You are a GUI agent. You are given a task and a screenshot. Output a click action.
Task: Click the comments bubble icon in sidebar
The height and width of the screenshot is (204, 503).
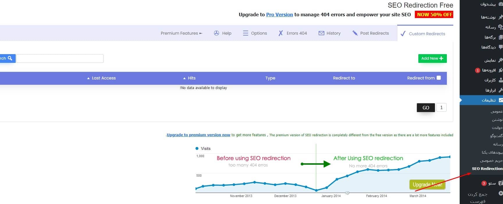point(500,47)
